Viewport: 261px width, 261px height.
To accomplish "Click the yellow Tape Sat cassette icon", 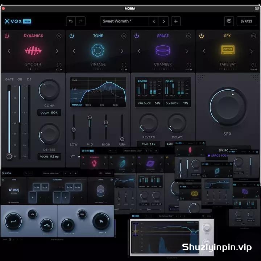I will (228, 50).
